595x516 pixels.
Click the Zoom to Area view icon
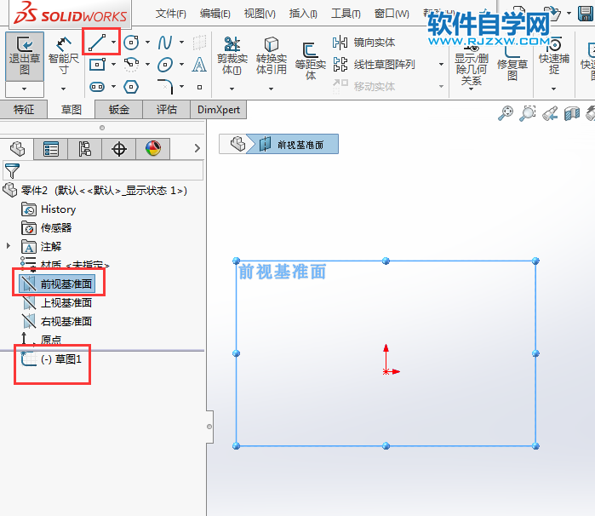point(528,113)
